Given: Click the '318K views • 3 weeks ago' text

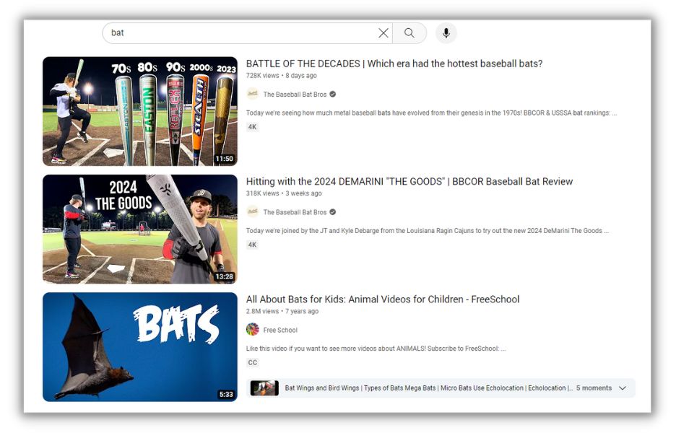Looking at the screenshot, I should 284,193.
